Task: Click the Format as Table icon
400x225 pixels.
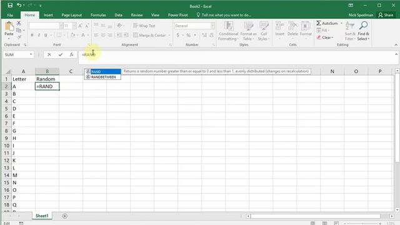Action: pyautogui.click(x=249, y=26)
